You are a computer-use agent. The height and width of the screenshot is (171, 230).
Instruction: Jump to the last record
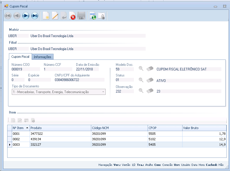[x=35, y=16]
